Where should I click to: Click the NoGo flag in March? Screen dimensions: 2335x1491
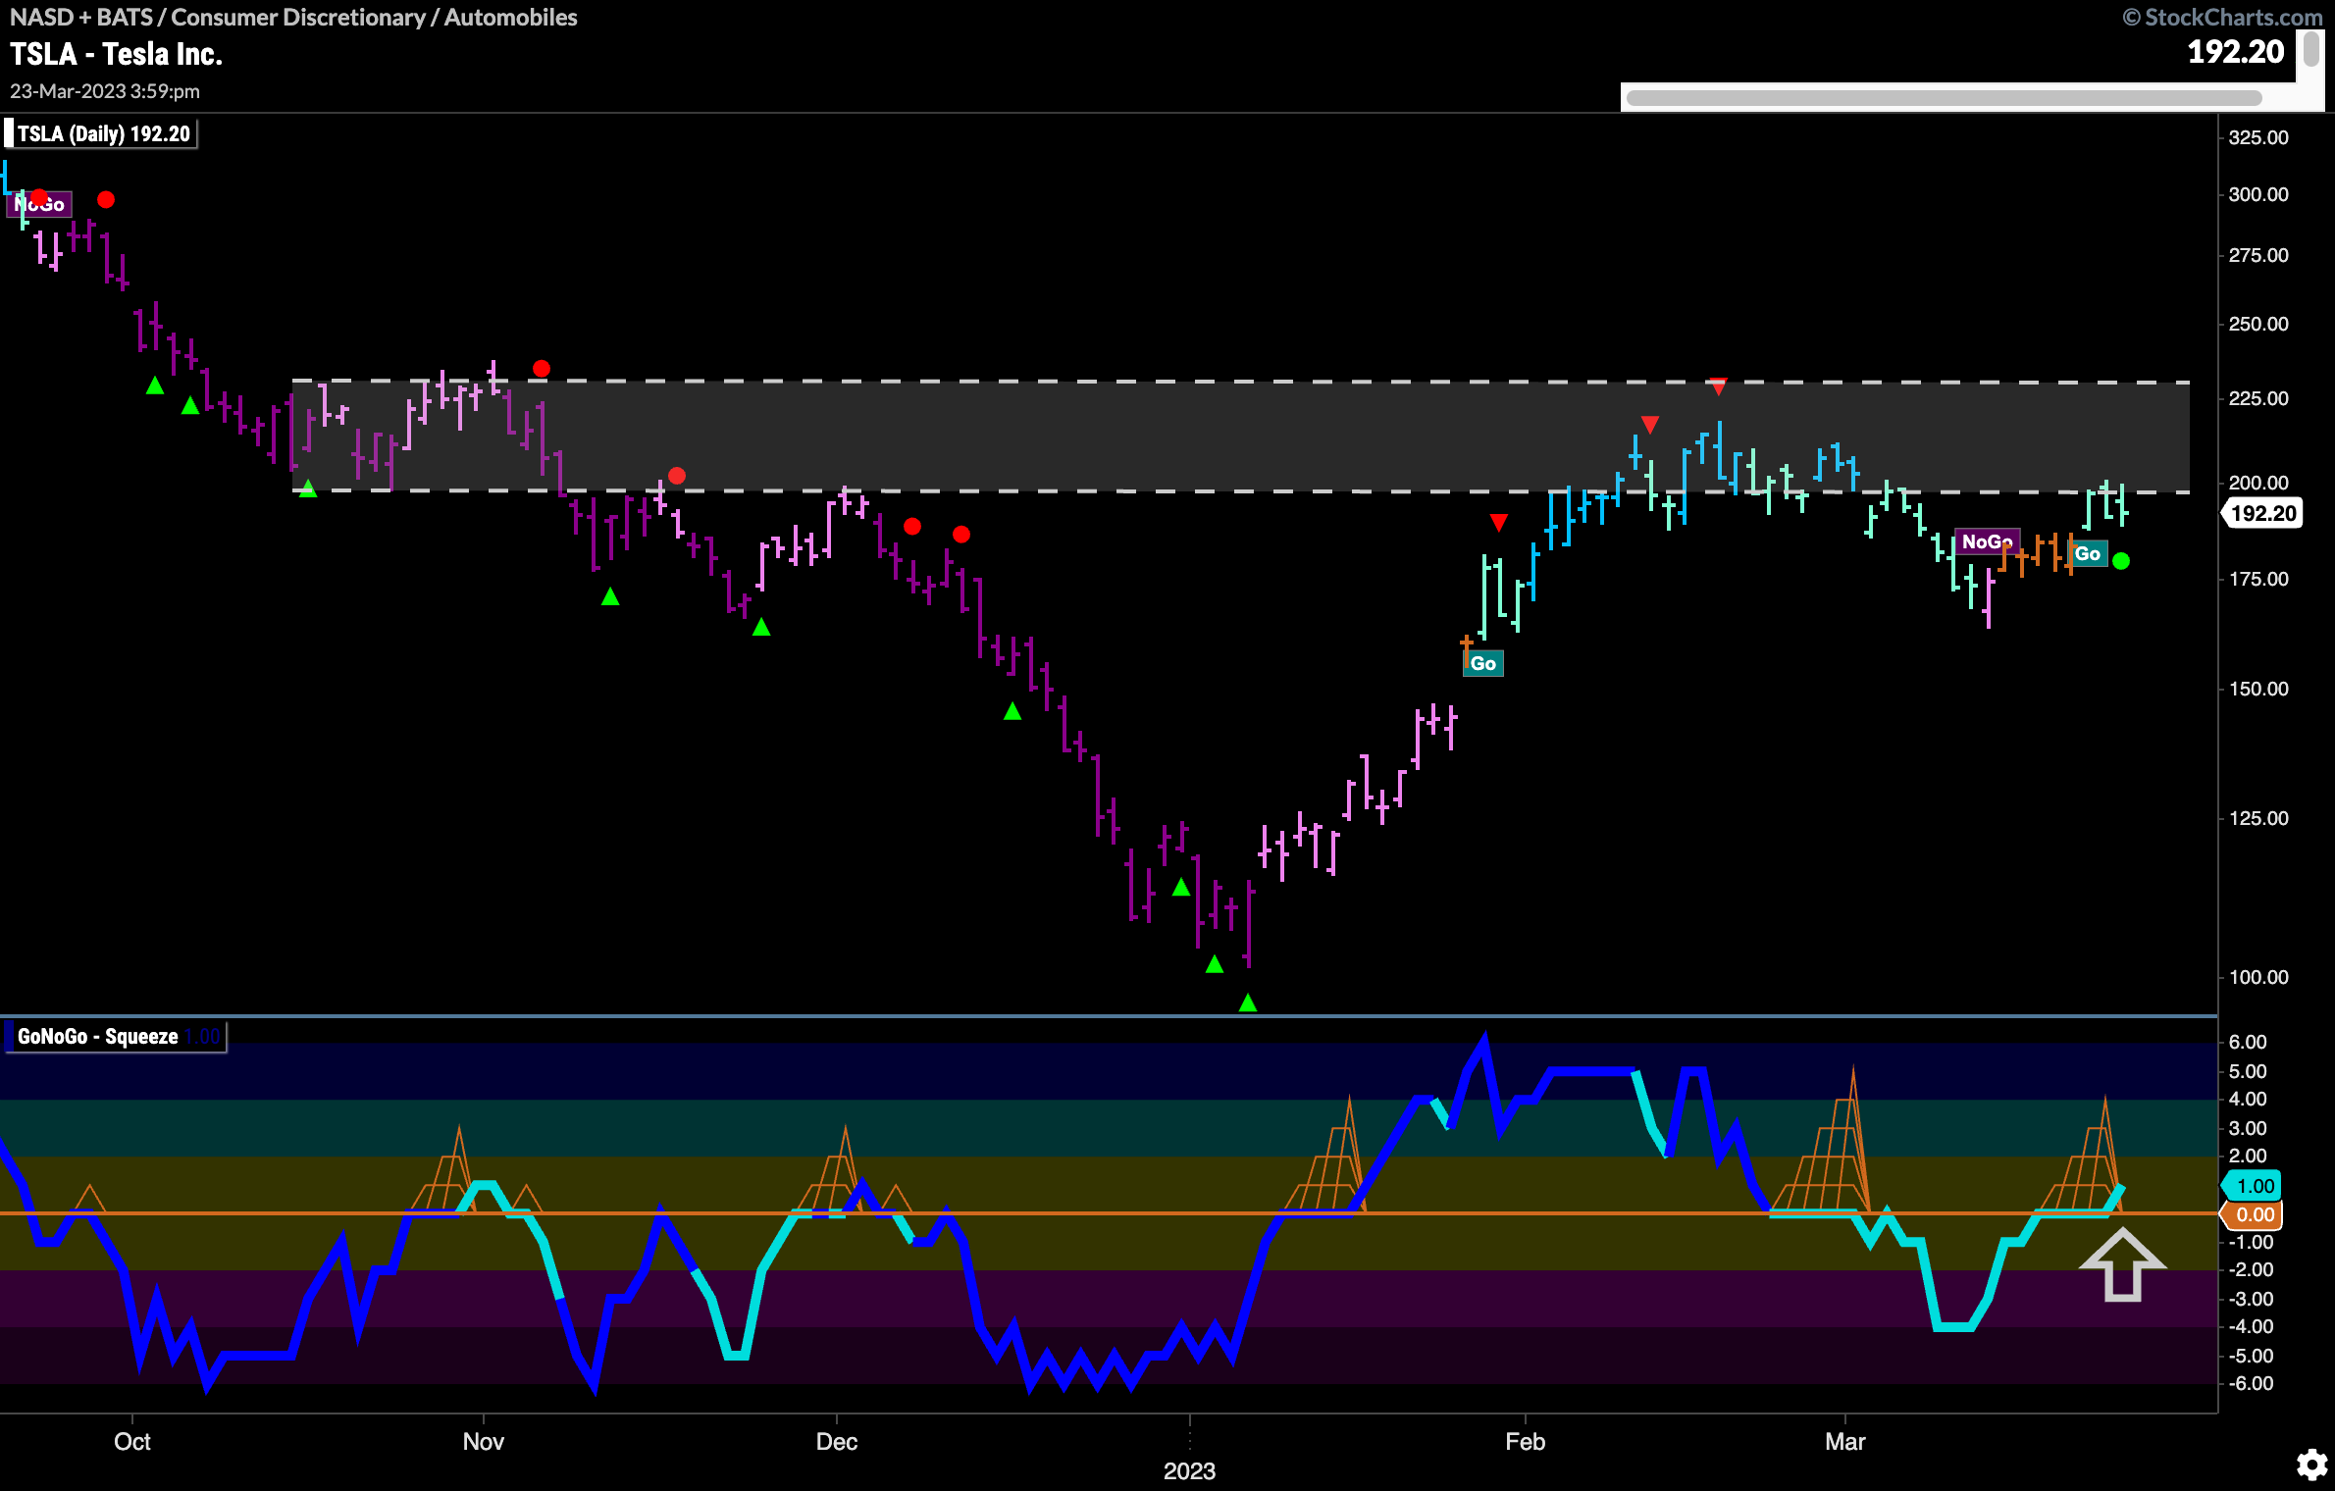(x=1987, y=541)
